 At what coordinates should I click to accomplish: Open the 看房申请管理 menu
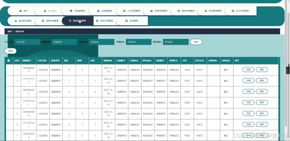tap(186, 11)
